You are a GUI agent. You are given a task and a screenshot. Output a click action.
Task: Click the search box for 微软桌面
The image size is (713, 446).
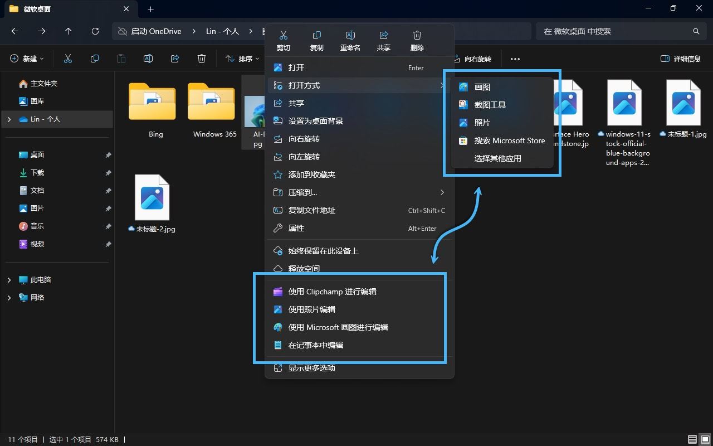pos(613,31)
